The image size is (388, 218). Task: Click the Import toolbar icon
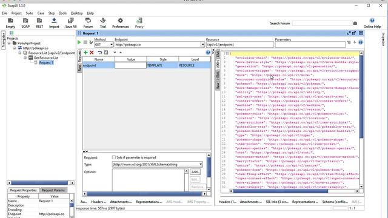[54, 23]
